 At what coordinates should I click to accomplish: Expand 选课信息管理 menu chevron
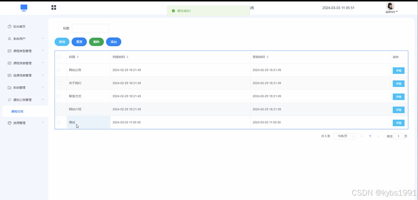(x=43, y=75)
